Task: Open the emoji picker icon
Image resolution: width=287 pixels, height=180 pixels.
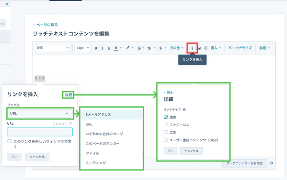Action: tap(205, 48)
